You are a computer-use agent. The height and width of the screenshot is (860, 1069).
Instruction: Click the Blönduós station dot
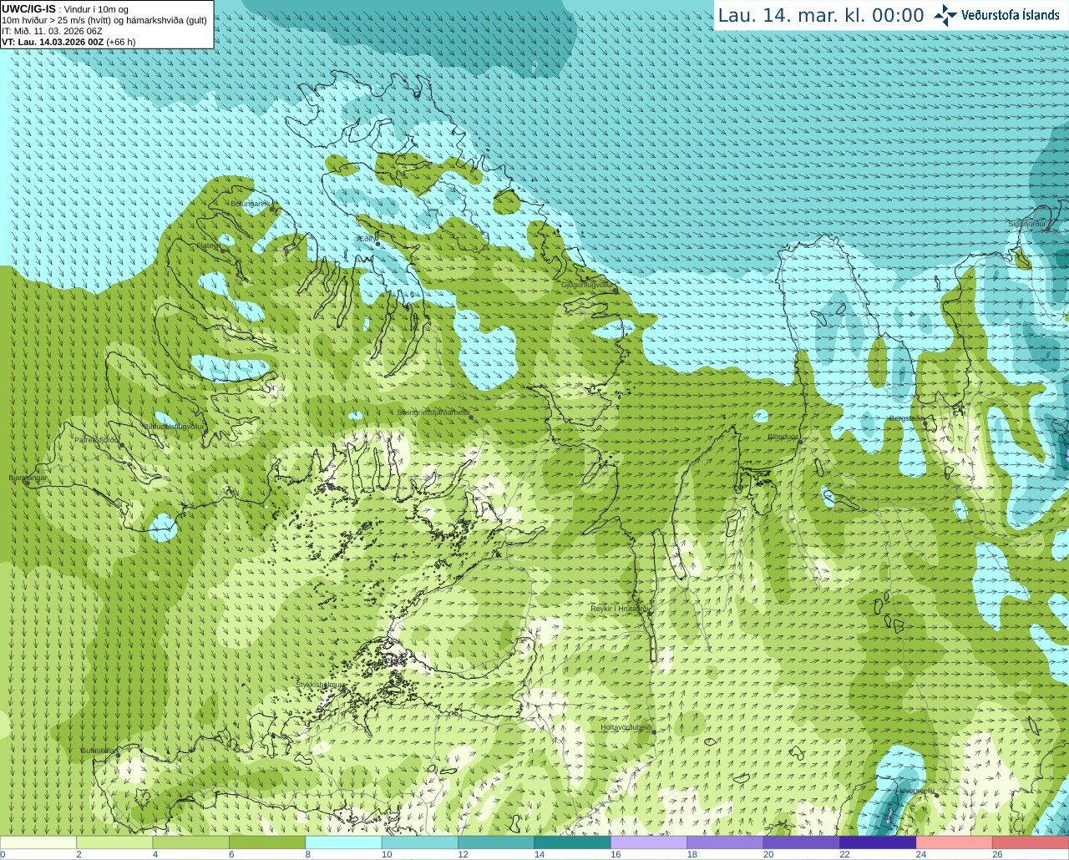pyautogui.click(x=801, y=442)
